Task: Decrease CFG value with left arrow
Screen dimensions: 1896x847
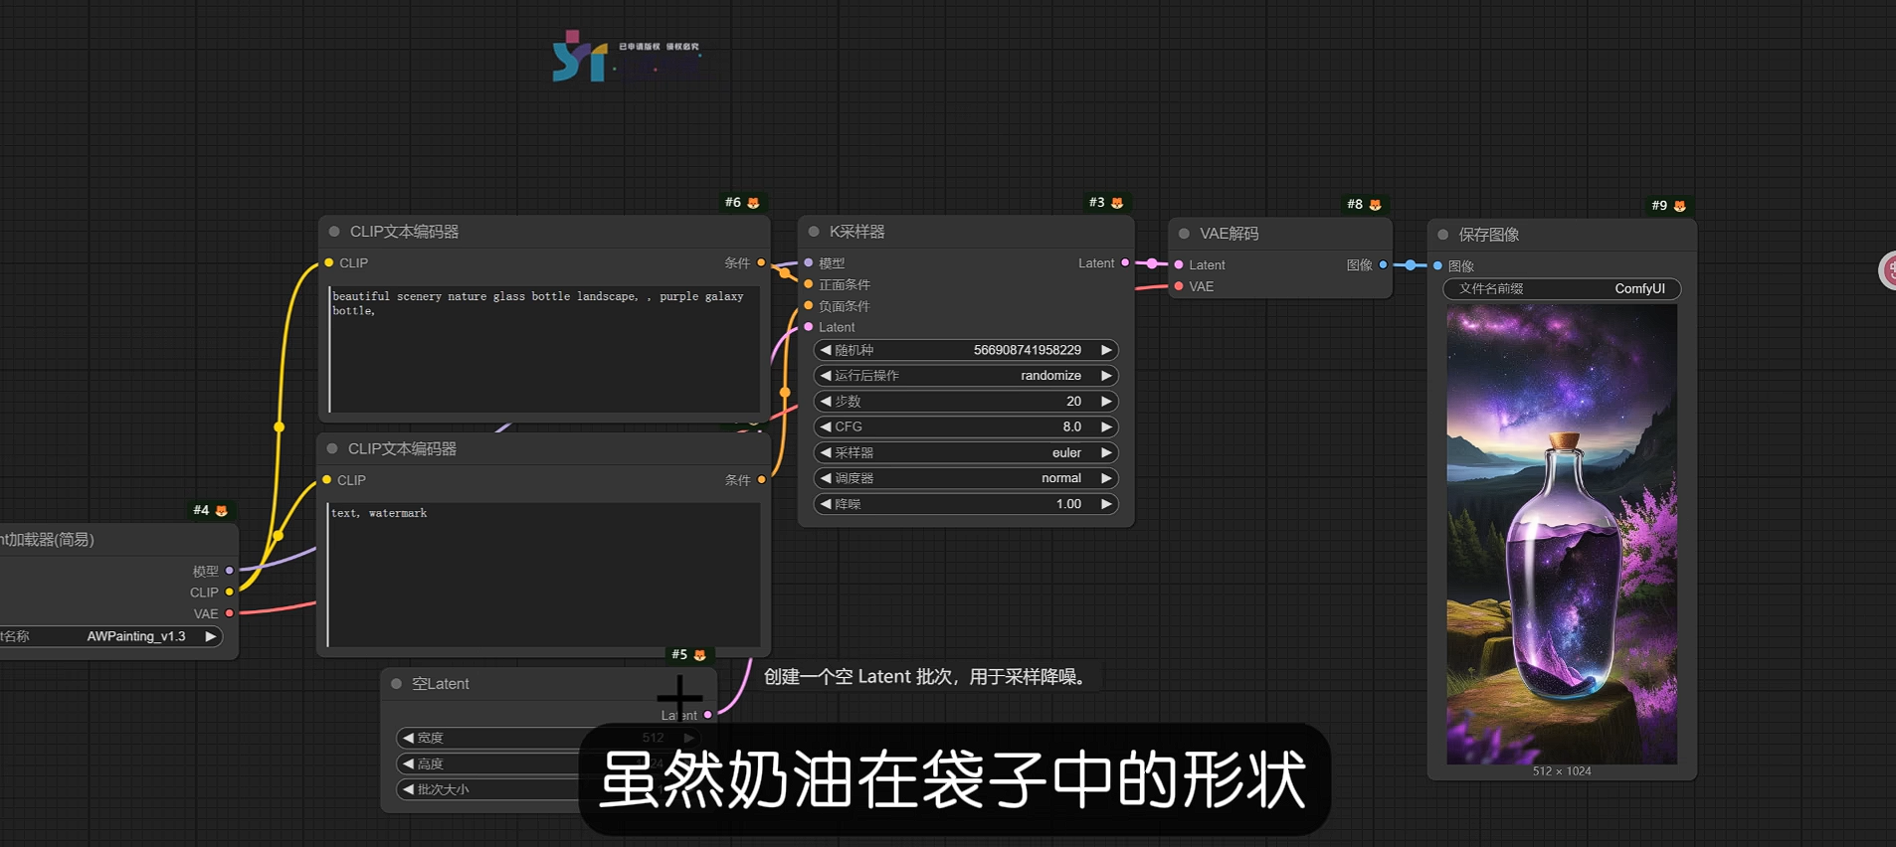Action: [x=826, y=427]
